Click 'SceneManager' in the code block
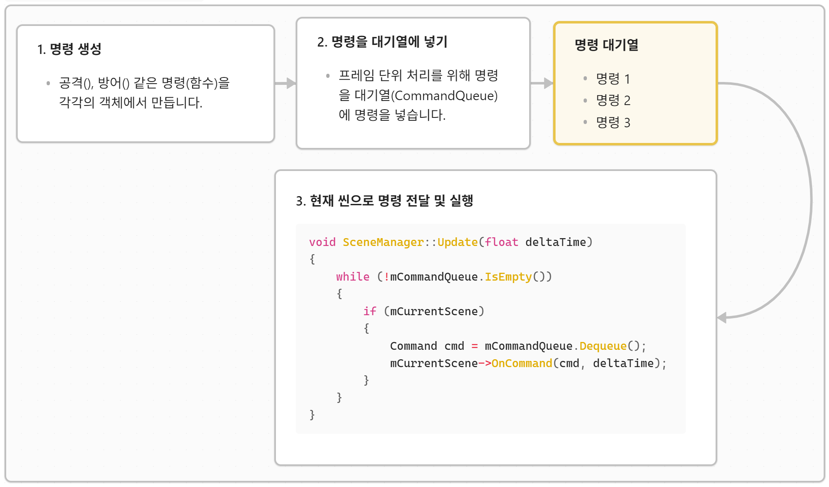 tap(383, 242)
